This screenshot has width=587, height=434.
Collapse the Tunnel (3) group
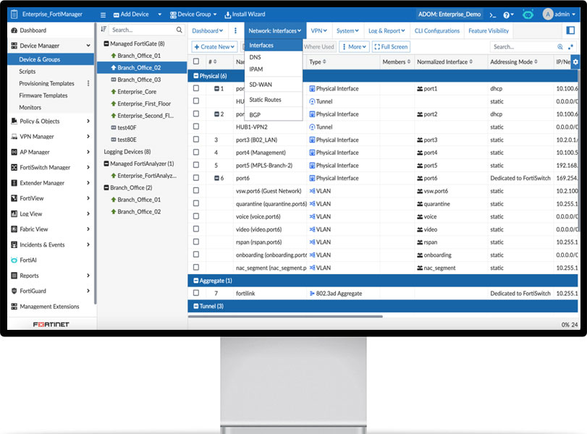tap(196, 307)
